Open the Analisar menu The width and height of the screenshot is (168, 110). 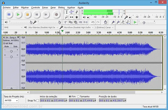click(71, 7)
